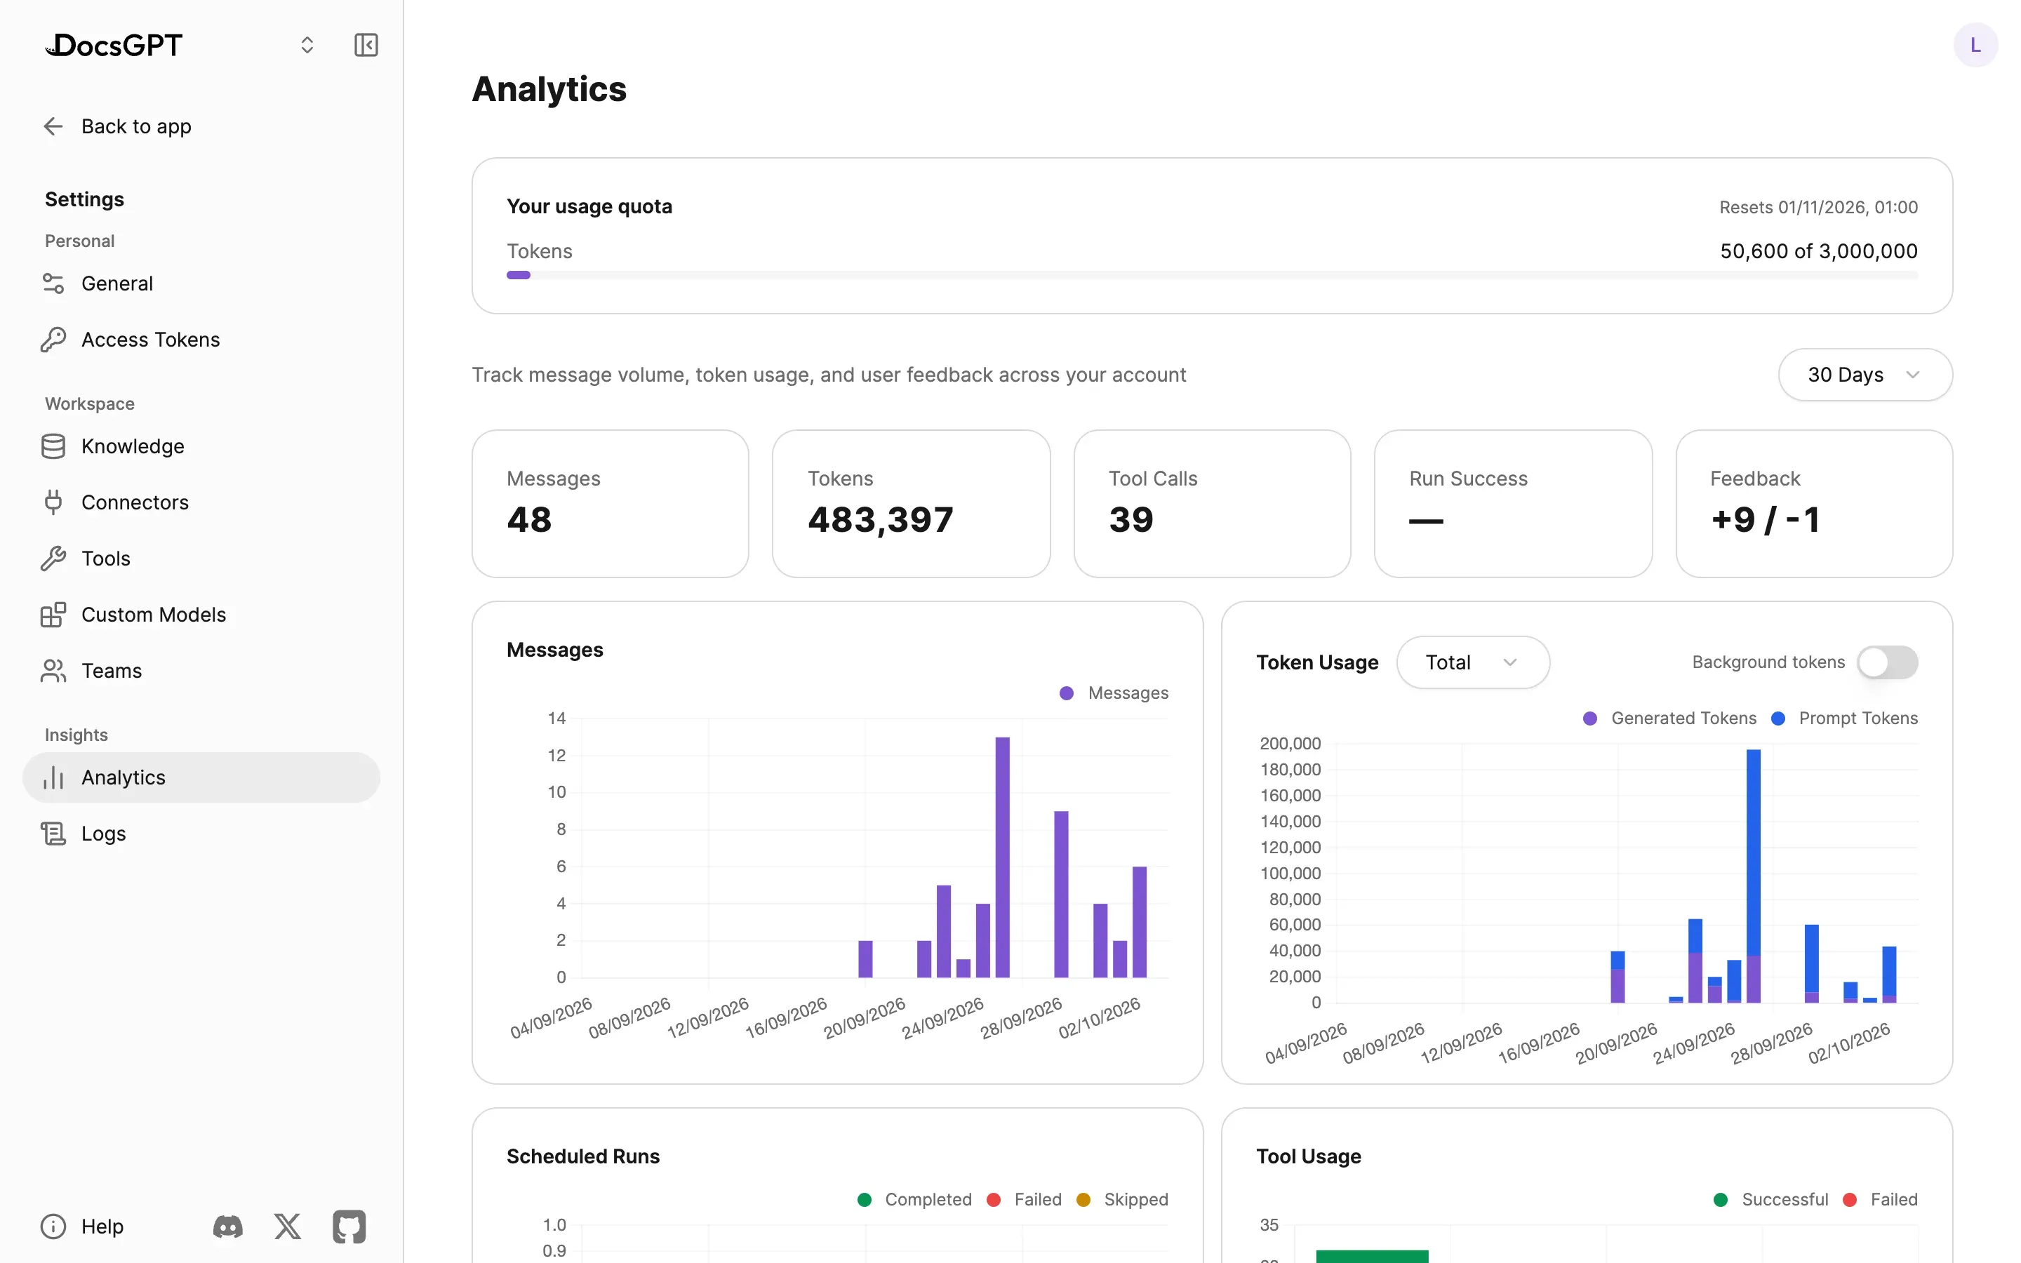
Task: Click the General sliders icon
Action: tap(53, 283)
